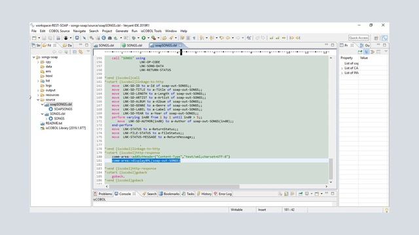
Task: Click inside the Quick Access field
Action: coord(358,38)
